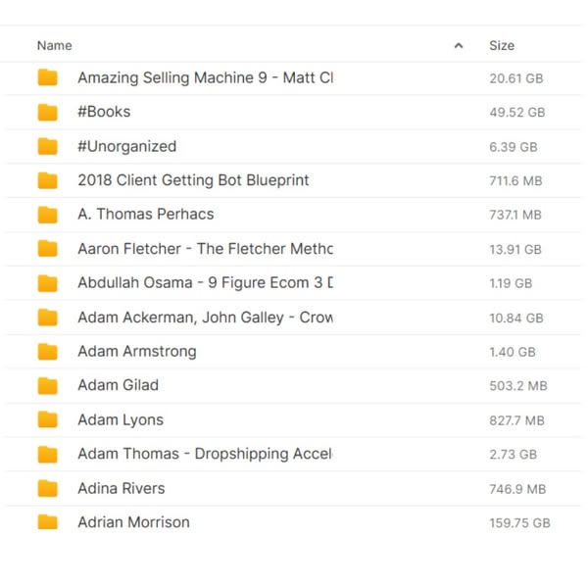Click folder icon for Adam Armstrong

pyautogui.click(x=47, y=352)
